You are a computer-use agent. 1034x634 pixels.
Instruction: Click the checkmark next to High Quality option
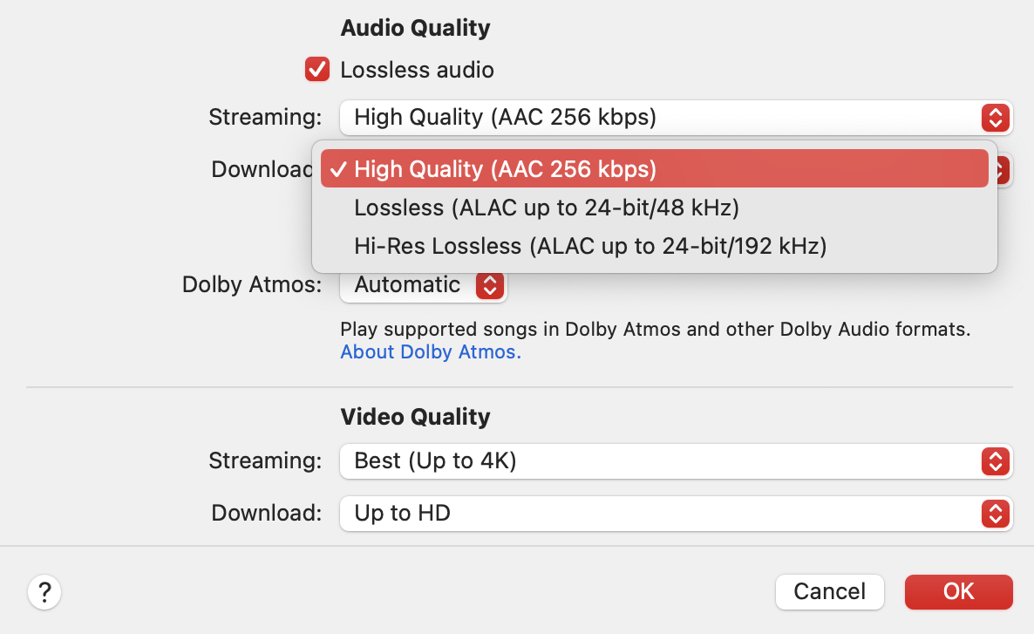coord(340,169)
